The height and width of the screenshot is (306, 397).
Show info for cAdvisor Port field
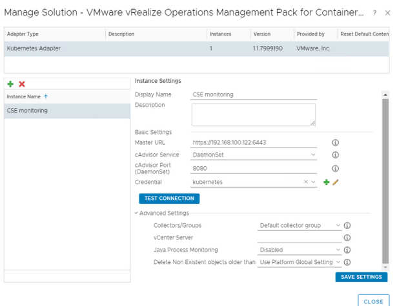tap(335, 168)
